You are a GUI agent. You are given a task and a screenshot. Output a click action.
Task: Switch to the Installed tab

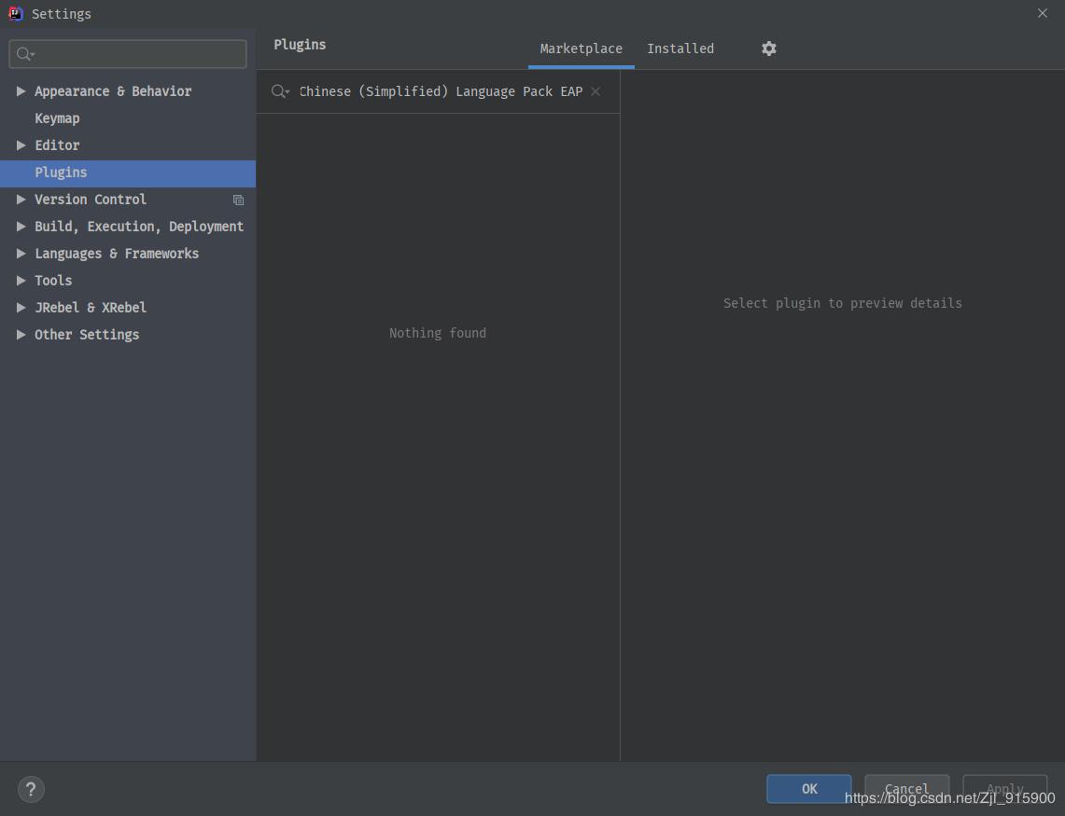(680, 48)
